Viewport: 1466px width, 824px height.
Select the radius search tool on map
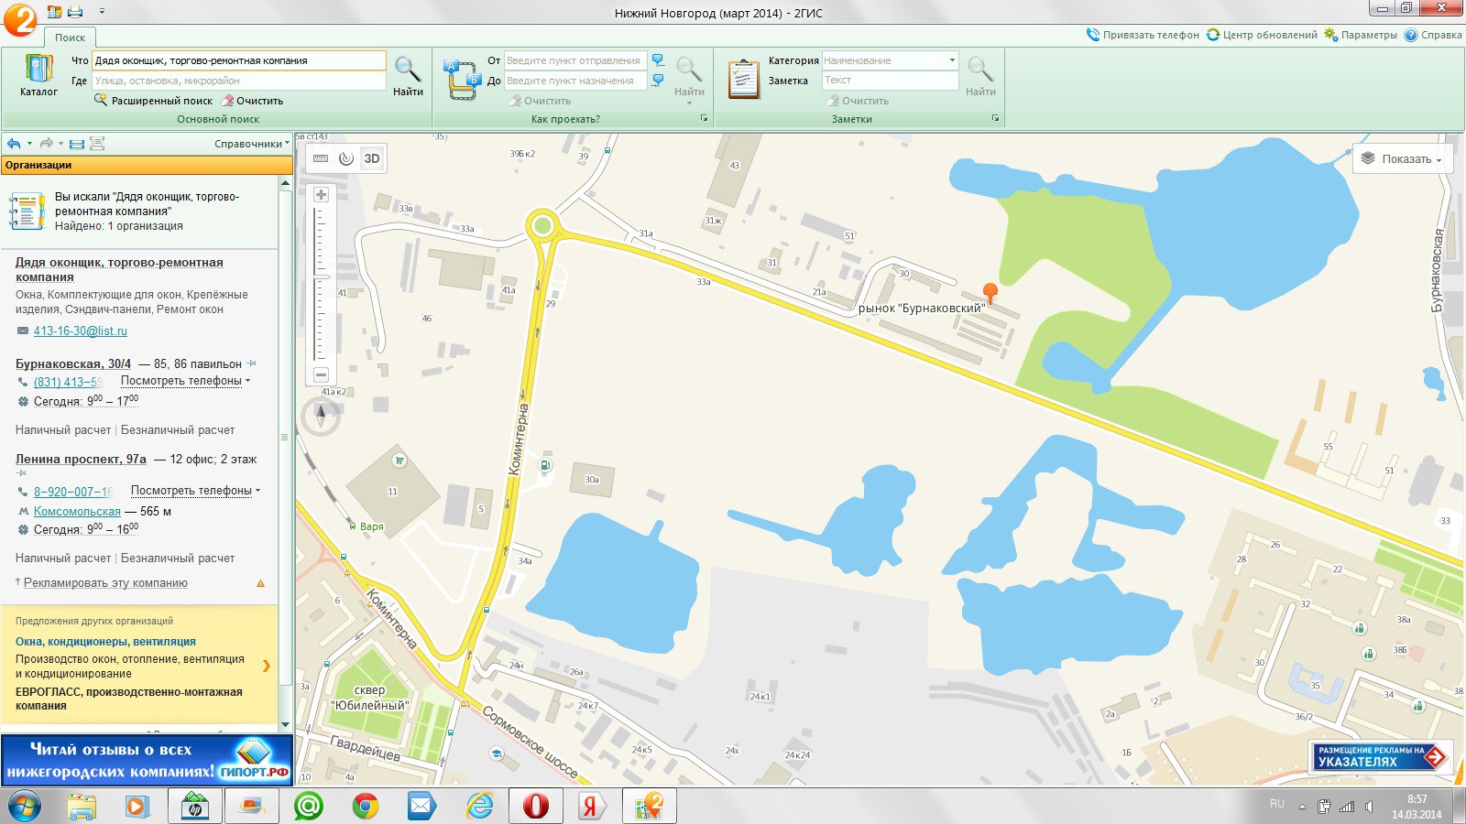[345, 158]
